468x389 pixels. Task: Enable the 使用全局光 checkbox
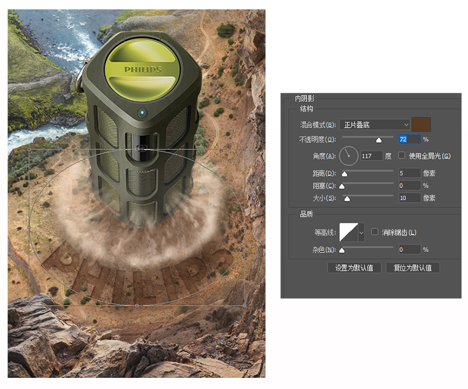pos(402,155)
